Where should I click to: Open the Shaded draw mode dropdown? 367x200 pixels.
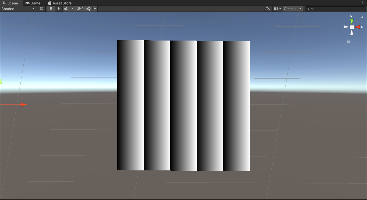pyautogui.click(x=18, y=9)
